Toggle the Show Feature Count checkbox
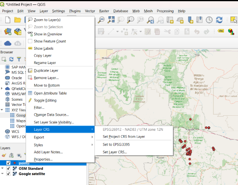The width and height of the screenshot is (238, 185). (x=30, y=41)
